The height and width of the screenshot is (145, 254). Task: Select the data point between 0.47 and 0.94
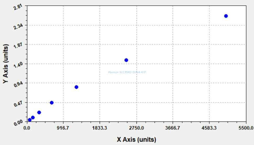(76, 87)
